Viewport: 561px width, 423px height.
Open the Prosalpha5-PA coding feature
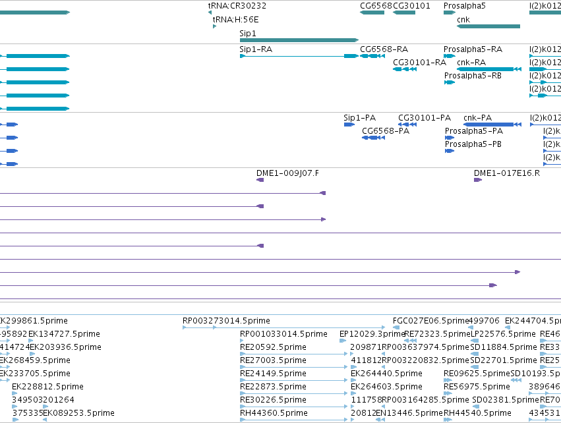coord(450,138)
